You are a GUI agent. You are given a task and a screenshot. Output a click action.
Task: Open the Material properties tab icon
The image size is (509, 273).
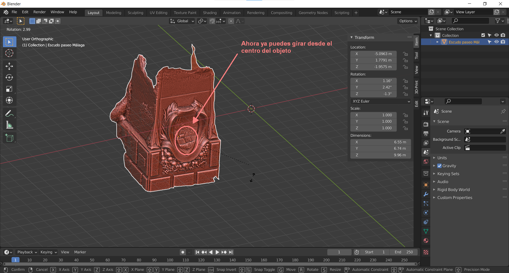coord(426,240)
